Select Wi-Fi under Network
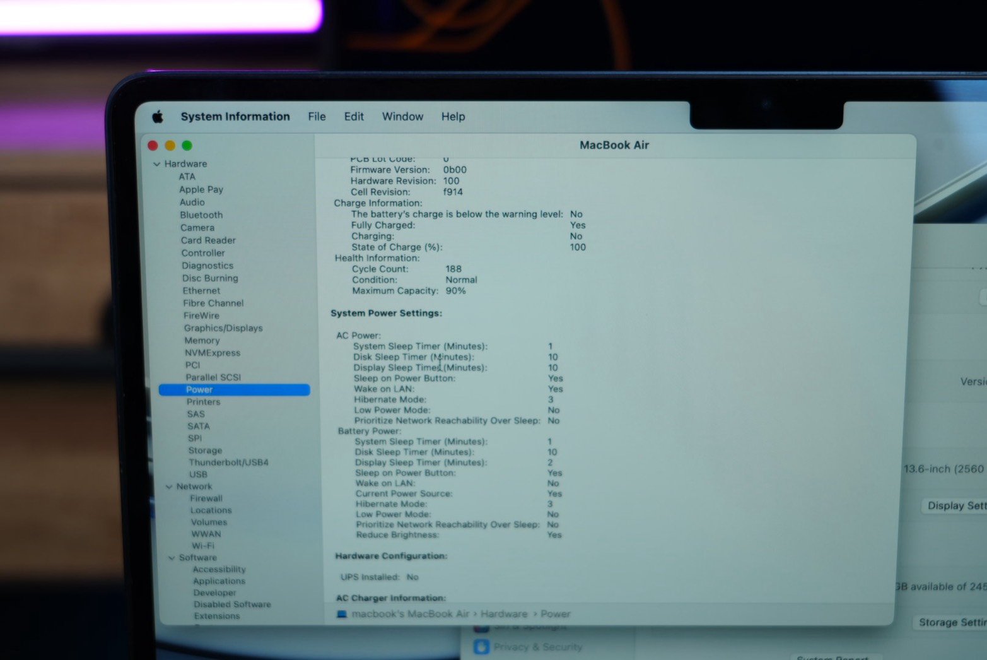The height and width of the screenshot is (660, 987). coord(203,546)
